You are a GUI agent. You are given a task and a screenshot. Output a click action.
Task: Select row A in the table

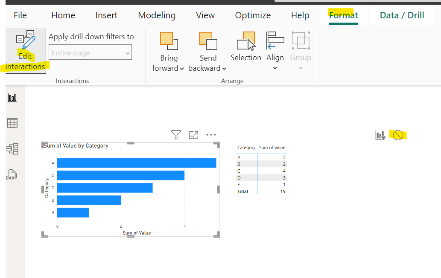point(261,157)
